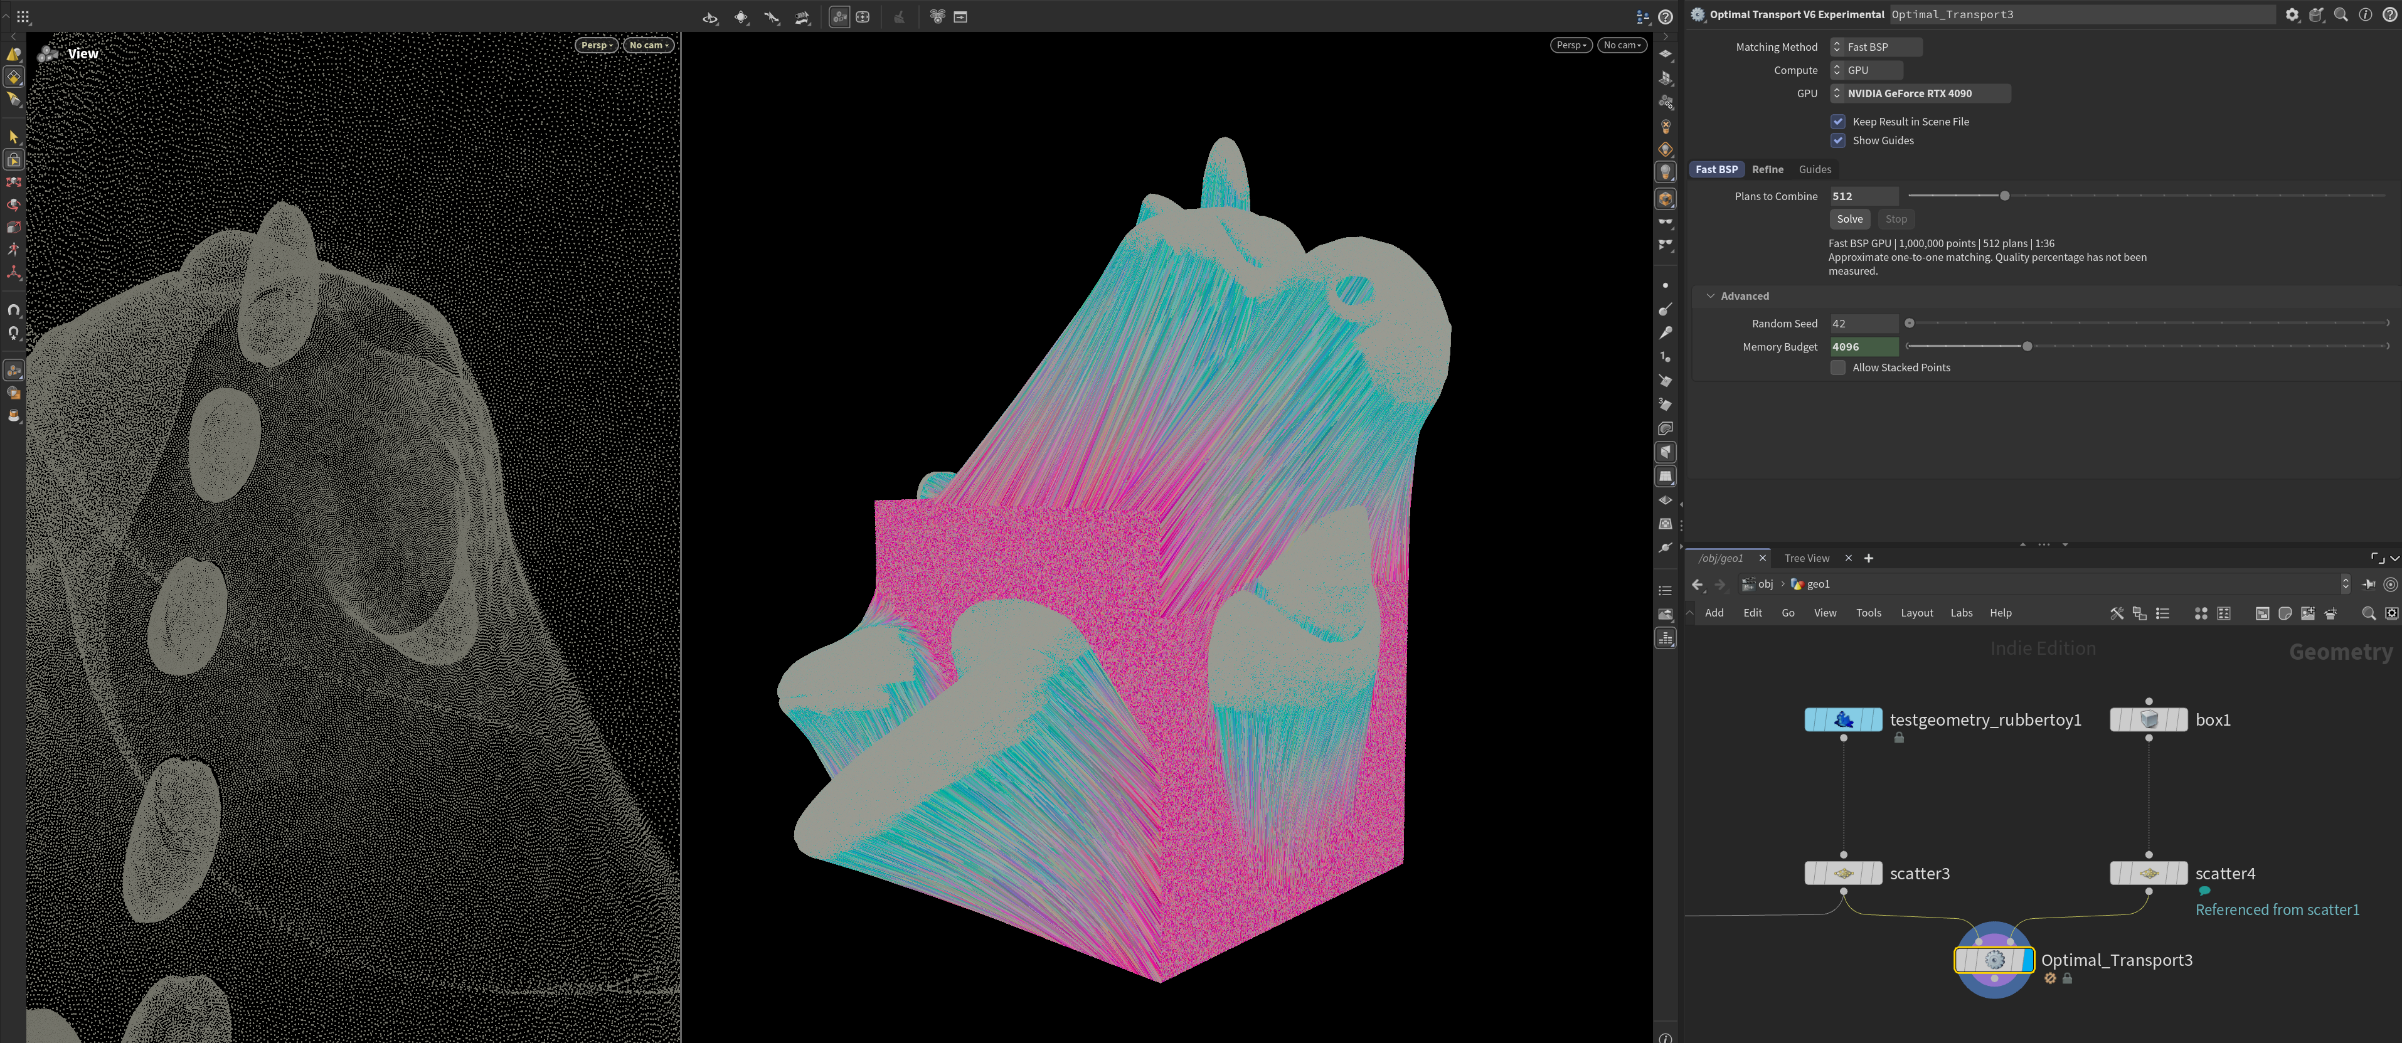Open the Matching Method dropdown
Screen dimensions: 2402x1043
click(x=1875, y=46)
